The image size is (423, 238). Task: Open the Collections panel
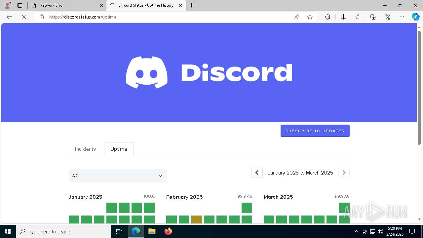[x=373, y=17]
